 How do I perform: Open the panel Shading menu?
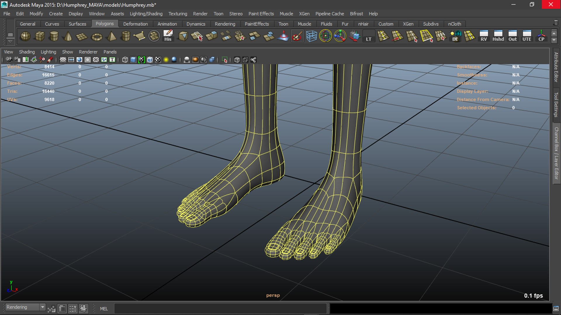27,52
